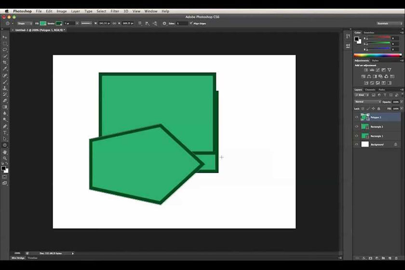Open tool preset picker arrow
This screenshot has width=405, height=270.
coord(13,24)
